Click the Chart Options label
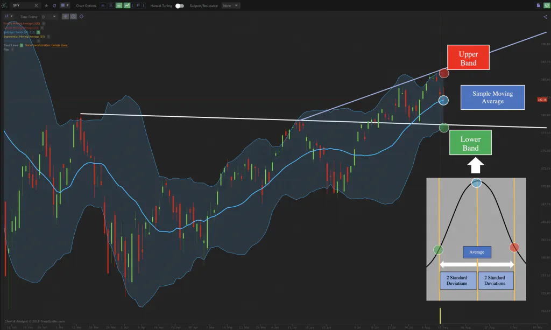Image resolution: width=551 pixels, height=330 pixels. tap(86, 5)
